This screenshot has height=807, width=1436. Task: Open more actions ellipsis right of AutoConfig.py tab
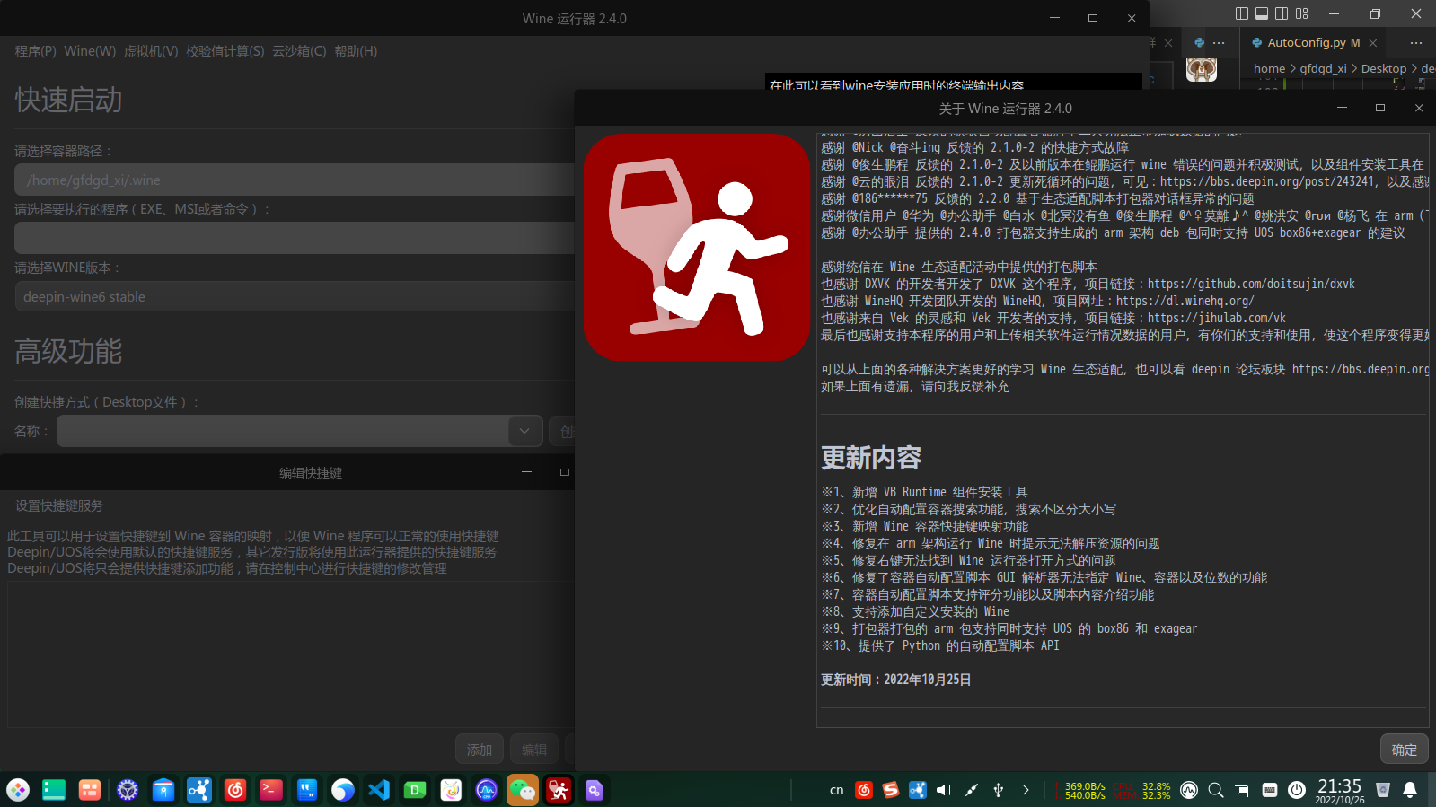coord(1416,42)
